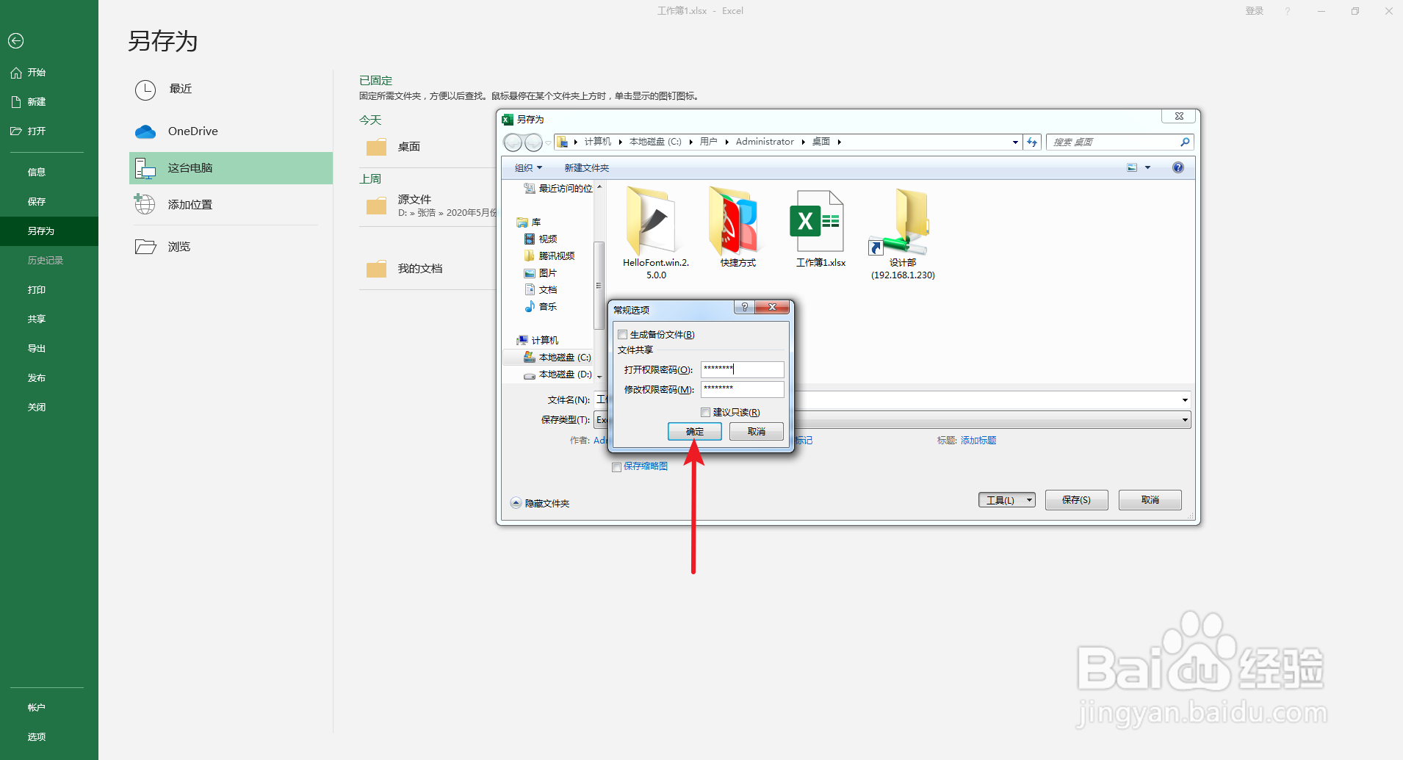Select 计算机 node in tree
The width and height of the screenshot is (1403, 760).
point(537,341)
